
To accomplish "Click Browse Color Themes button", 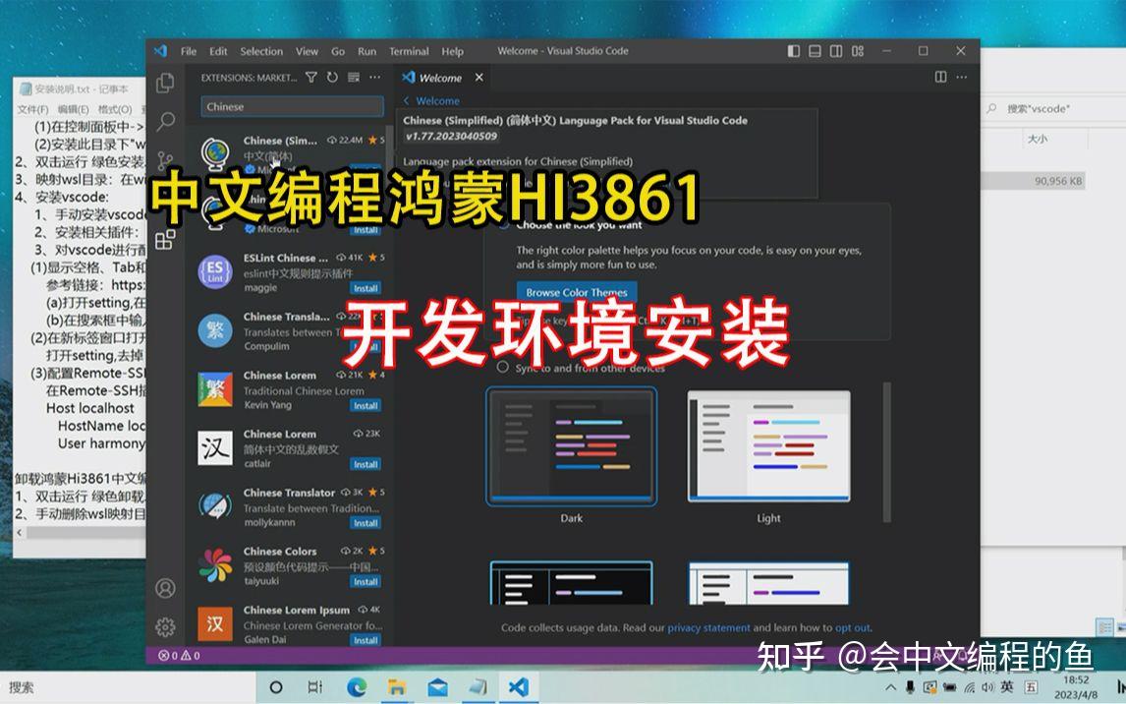I will click(577, 292).
